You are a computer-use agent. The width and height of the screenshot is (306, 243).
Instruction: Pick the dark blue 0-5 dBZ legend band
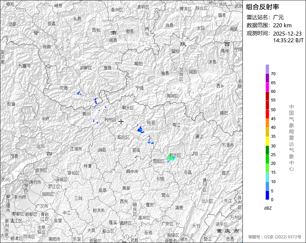[267, 195]
